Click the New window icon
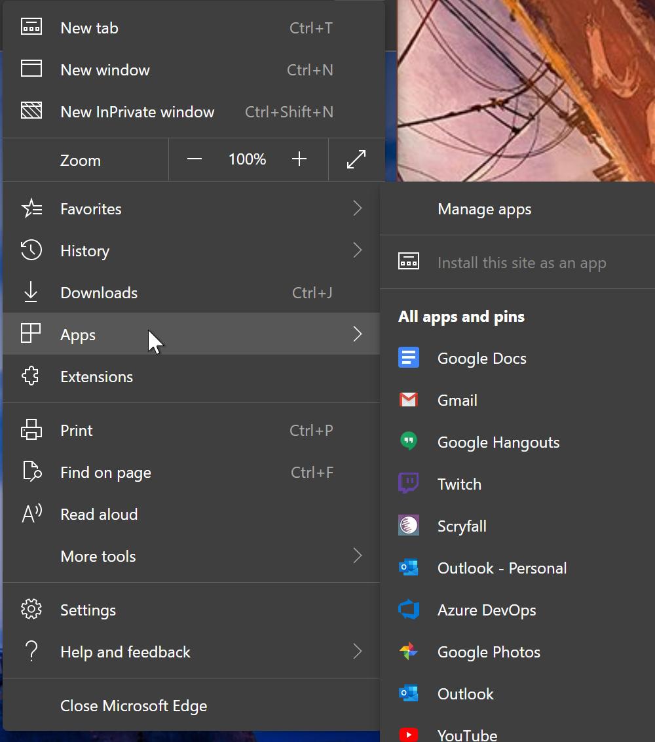The height and width of the screenshot is (742, 655). pyautogui.click(x=31, y=69)
